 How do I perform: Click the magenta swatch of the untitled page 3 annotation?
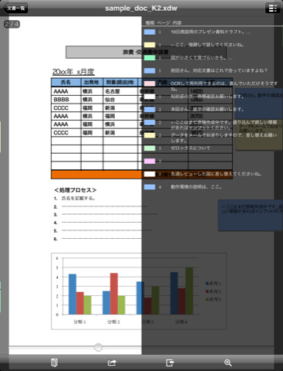(150, 161)
